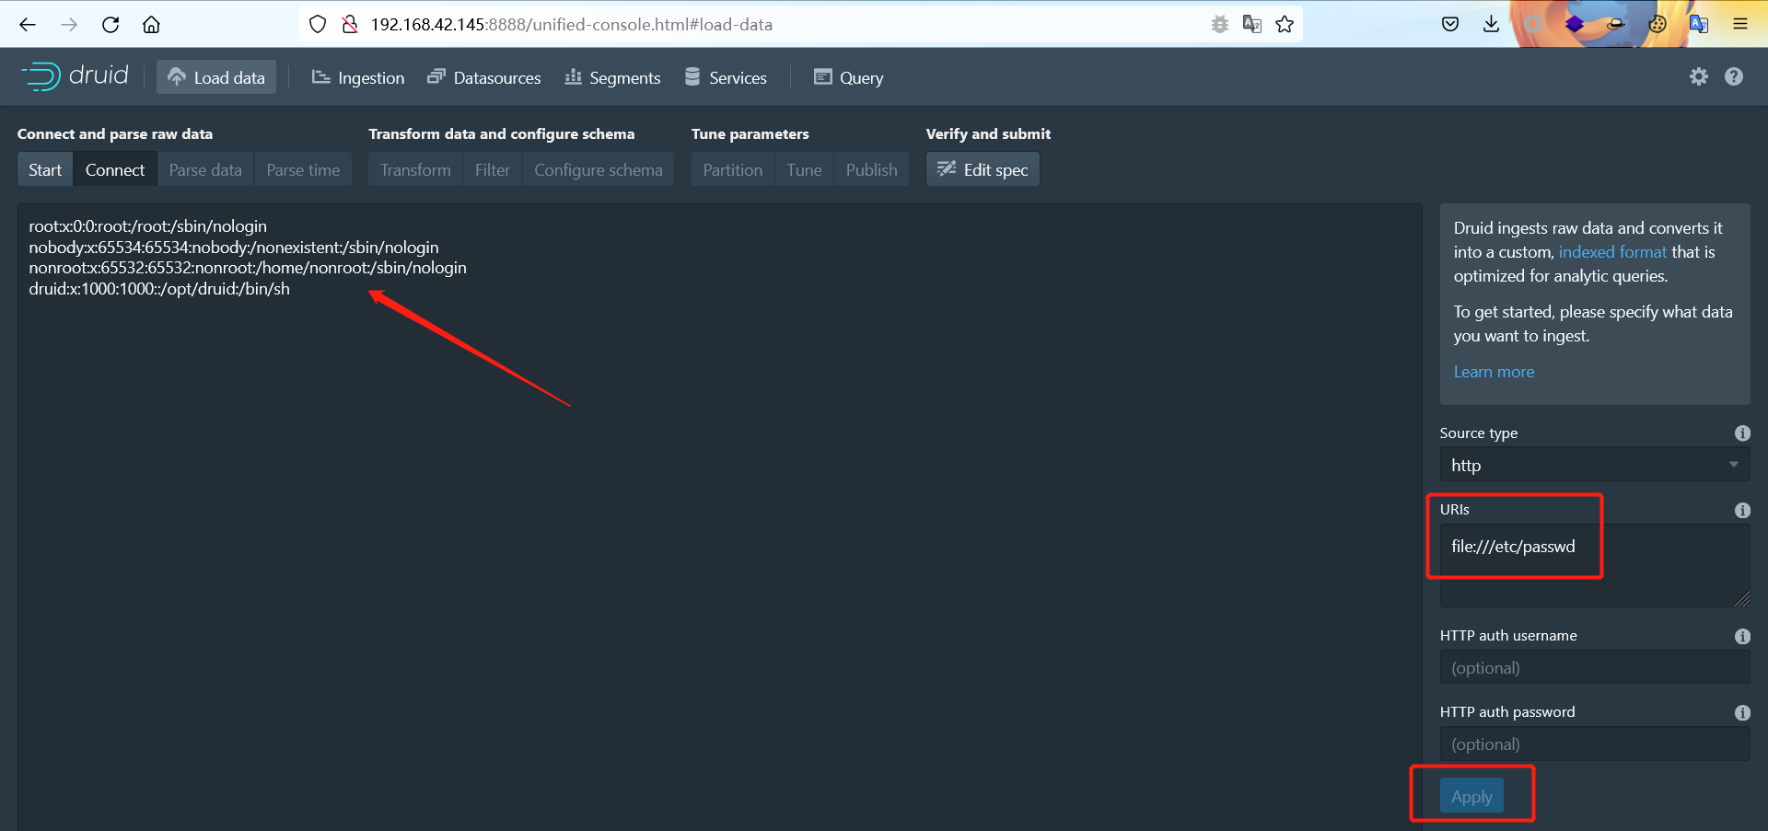The width and height of the screenshot is (1768, 831).
Task: Follow the Learn more link
Action: click(x=1493, y=371)
